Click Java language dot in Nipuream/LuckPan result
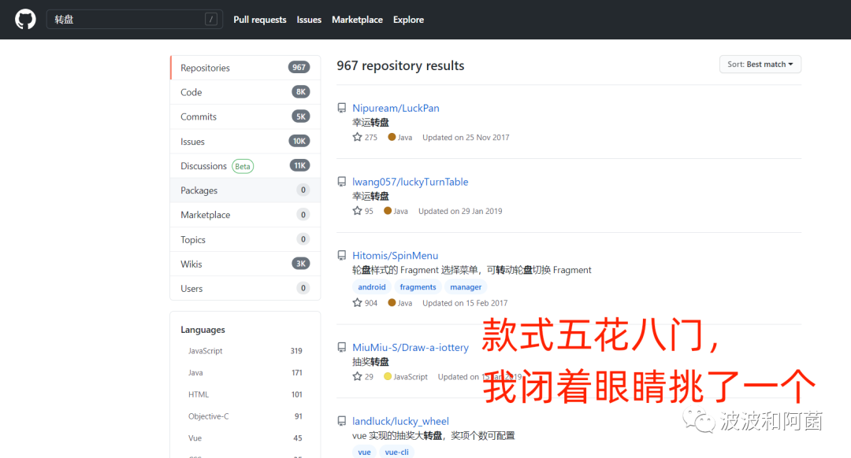Image resolution: width=851 pixels, height=458 pixels. tap(392, 137)
